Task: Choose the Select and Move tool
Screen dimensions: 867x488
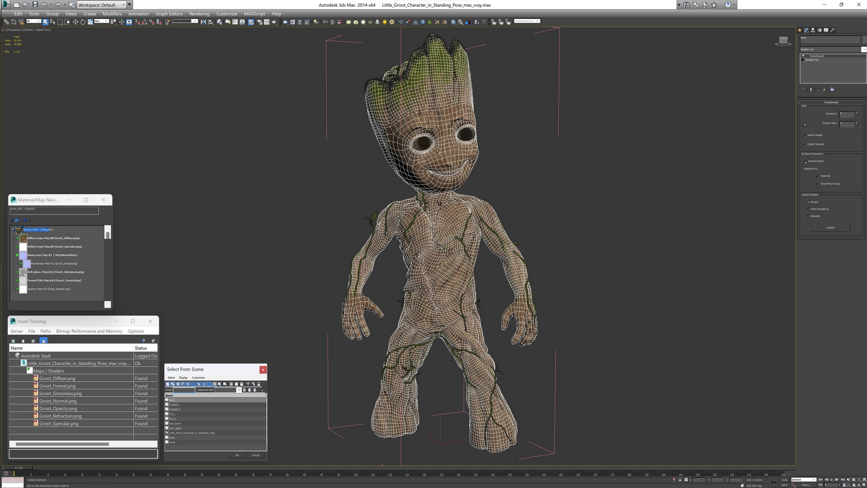Action: pos(75,22)
